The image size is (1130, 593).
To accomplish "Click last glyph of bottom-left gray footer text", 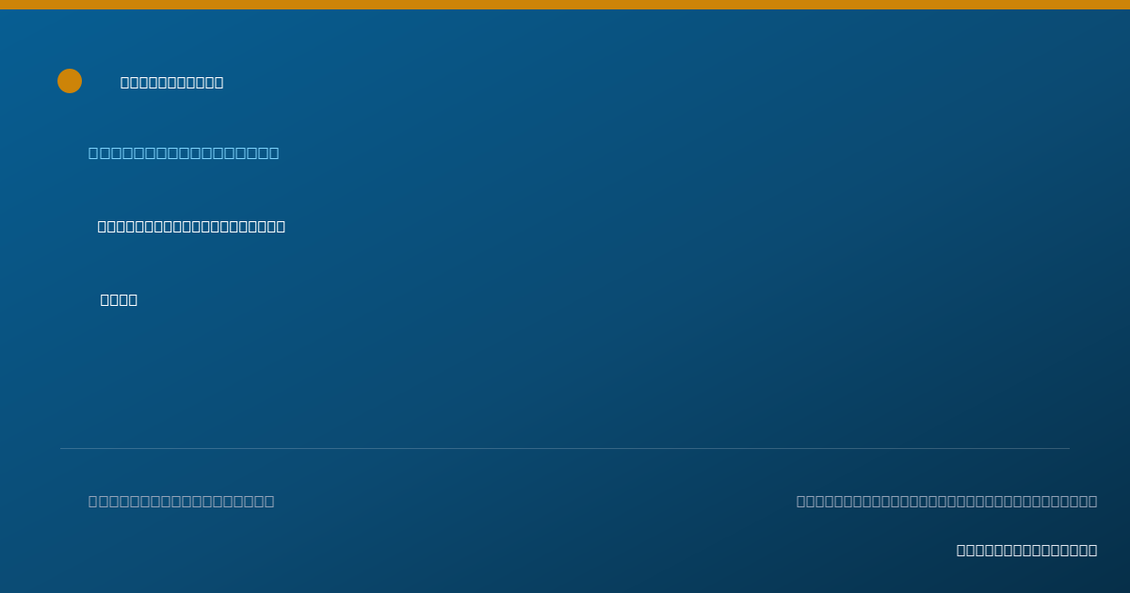I will tap(269, 502).
